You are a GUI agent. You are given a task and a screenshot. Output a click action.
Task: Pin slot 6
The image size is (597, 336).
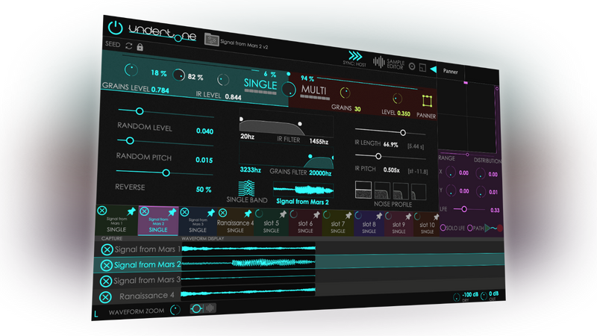click(x=316, y=215)
